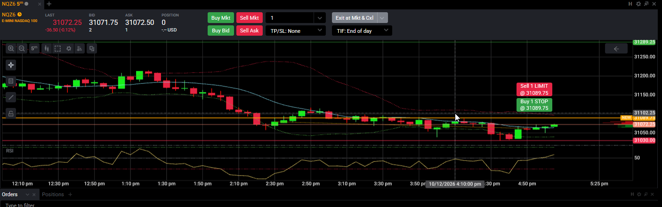
Task: Click Sell Mkt button
Action: coord(250,18)
